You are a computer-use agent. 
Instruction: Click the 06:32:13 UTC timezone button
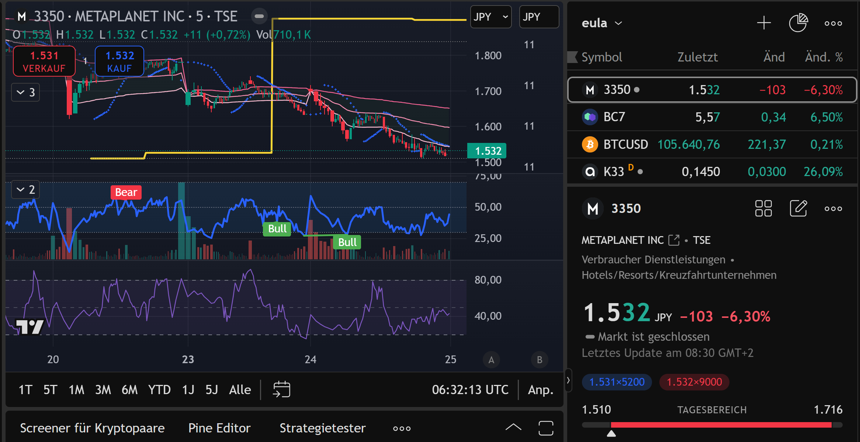click(x=470, y=389)
